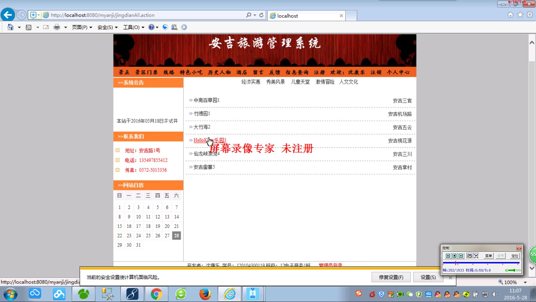Click the search magnifier in address bar
The image size is (536, 302).
coord(248,15)
